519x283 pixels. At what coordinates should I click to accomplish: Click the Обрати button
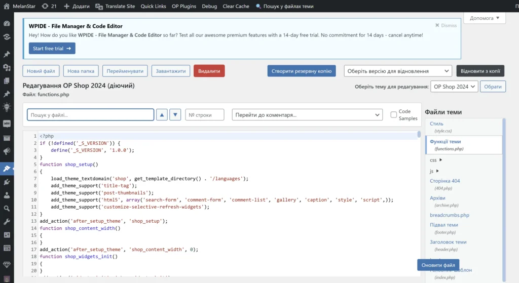493,86
